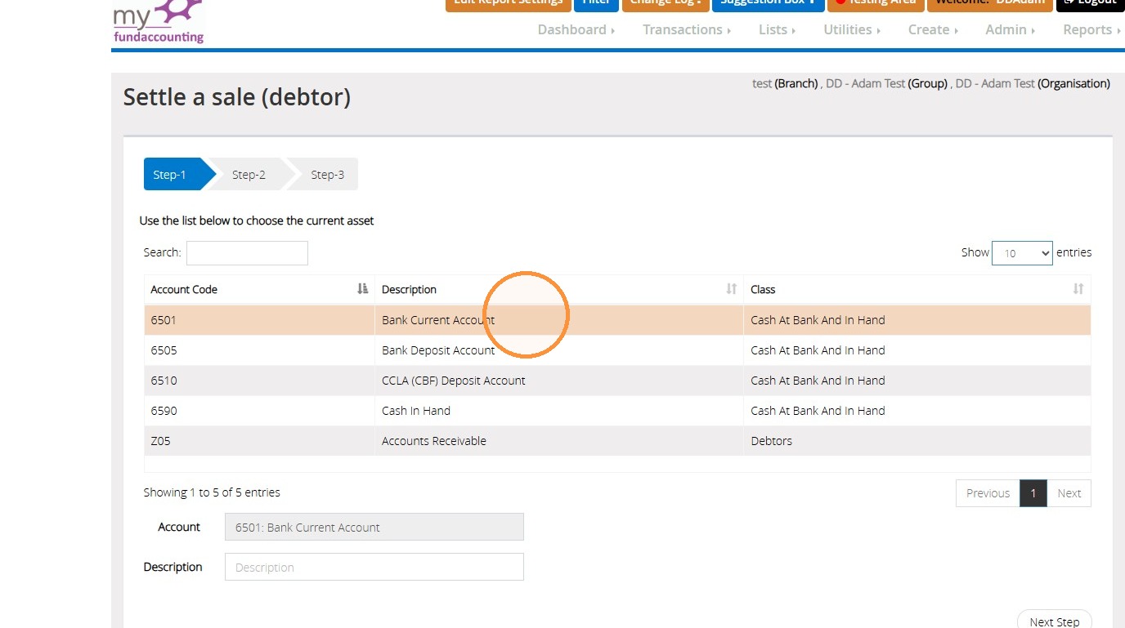Click the my fundaccounting logo
The width and height of the screenshot is (1125, 628).
(x=159, y=22)
